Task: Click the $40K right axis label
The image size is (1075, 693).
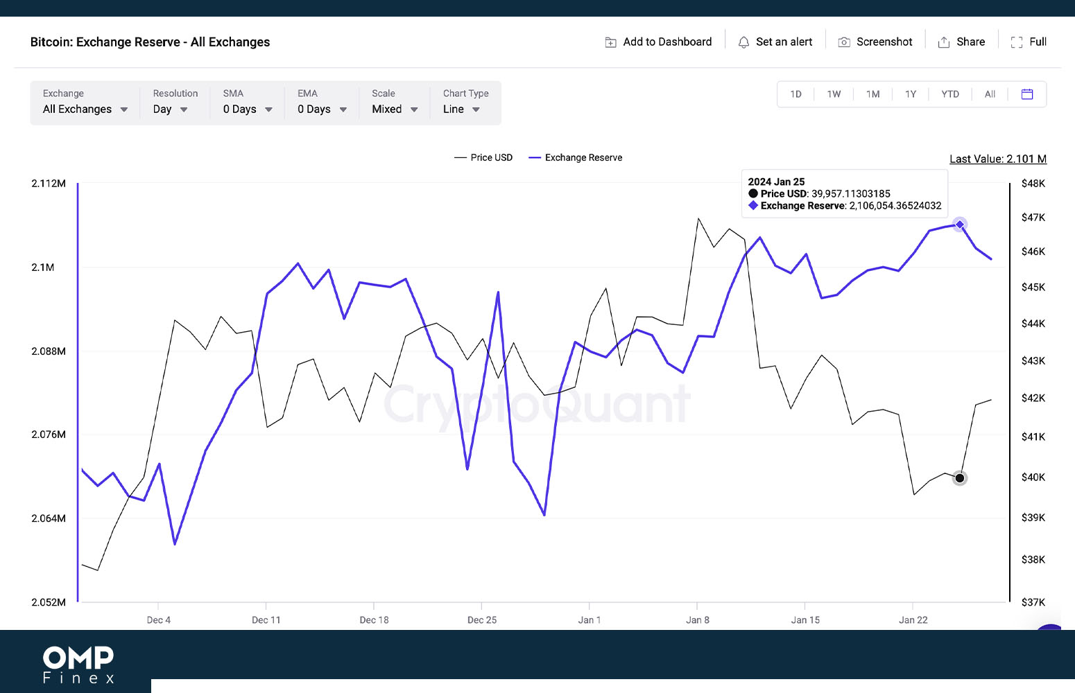Action: [1033, 477]
